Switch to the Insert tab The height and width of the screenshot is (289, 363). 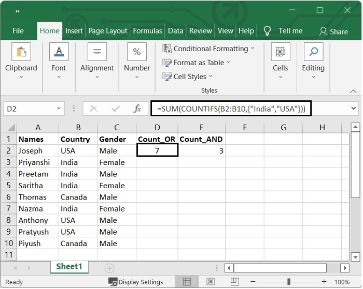[74, 31]
